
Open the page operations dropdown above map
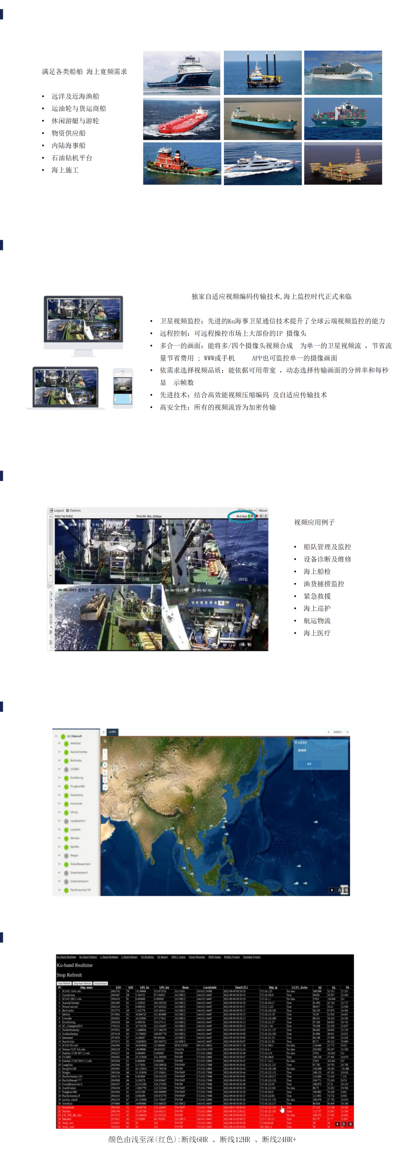click(x=338, y=732)
